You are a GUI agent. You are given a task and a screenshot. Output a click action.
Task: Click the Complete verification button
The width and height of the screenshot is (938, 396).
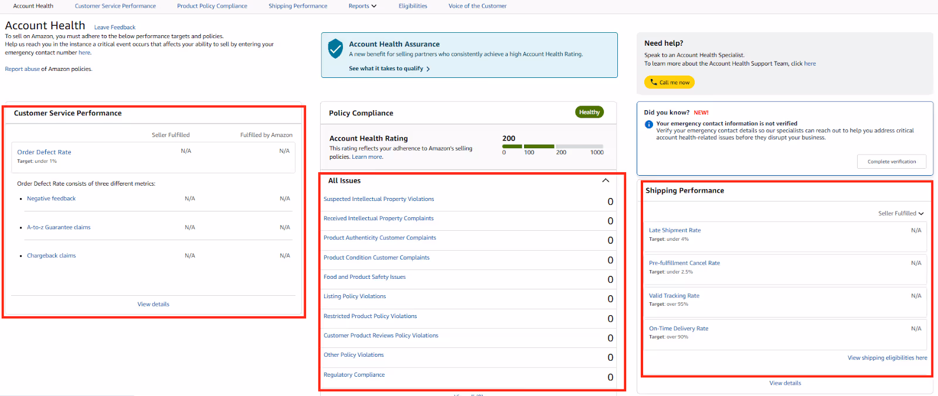[x=892, y=162]
